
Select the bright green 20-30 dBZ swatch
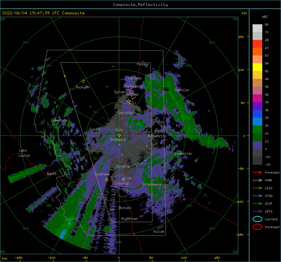click(x=257, y=130)
